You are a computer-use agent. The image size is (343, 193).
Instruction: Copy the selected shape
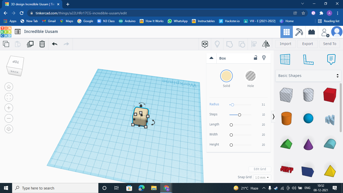[x=6, y=44]
